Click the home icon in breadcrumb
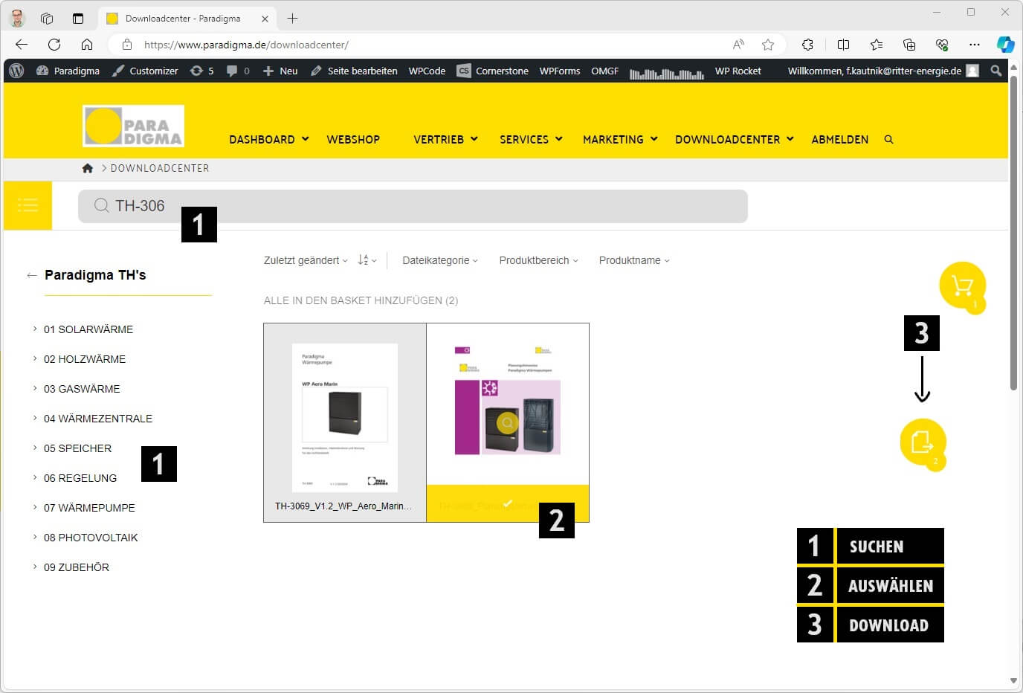Image resolution: width=1023 pixels, height=693 pixels. [x=88, y=168]
